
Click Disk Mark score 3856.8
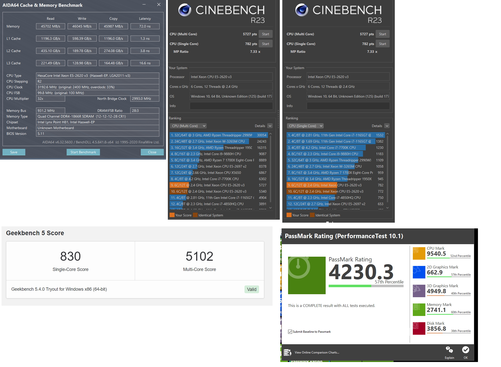[436, 329]
